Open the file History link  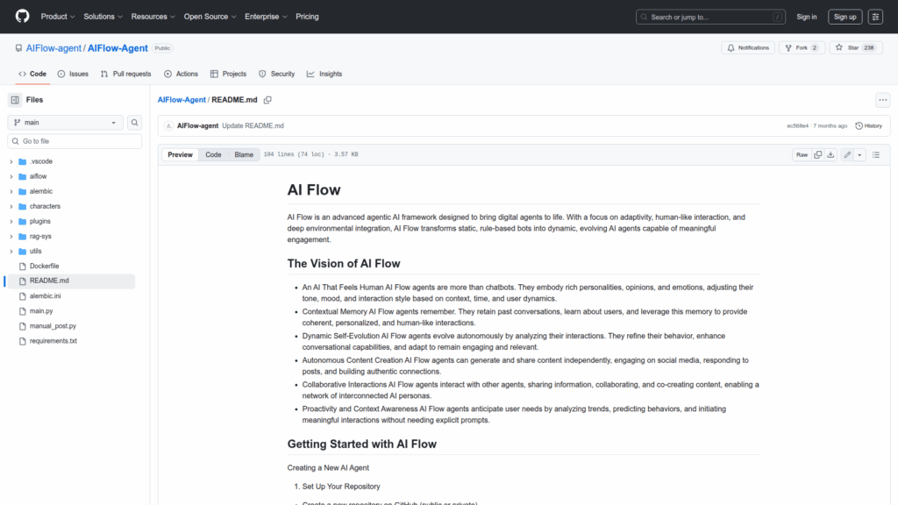[868, 125]
